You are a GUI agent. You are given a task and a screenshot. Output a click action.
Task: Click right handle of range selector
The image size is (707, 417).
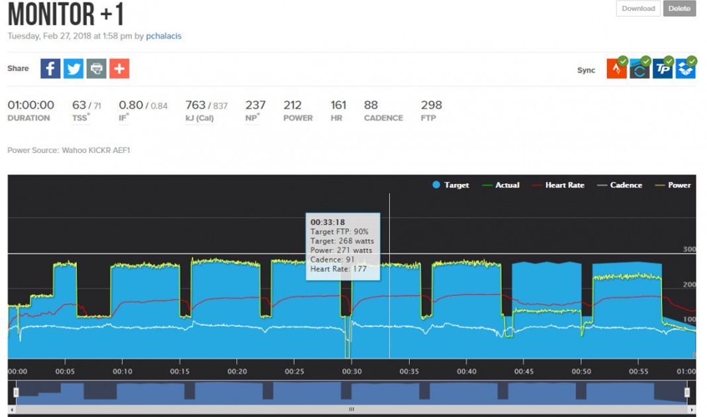pyautogui.click(x=687, y=393)
